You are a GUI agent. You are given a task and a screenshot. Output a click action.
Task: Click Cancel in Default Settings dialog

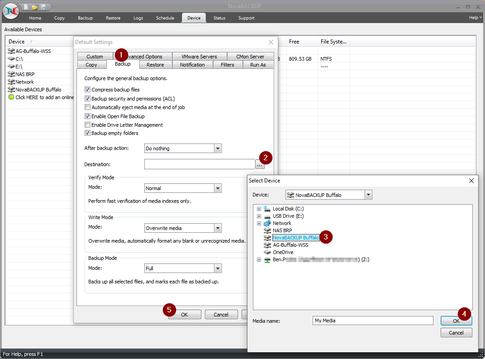(221, 315)
